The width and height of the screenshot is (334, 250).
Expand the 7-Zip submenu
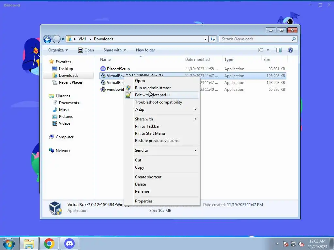[x=162, y=109]
